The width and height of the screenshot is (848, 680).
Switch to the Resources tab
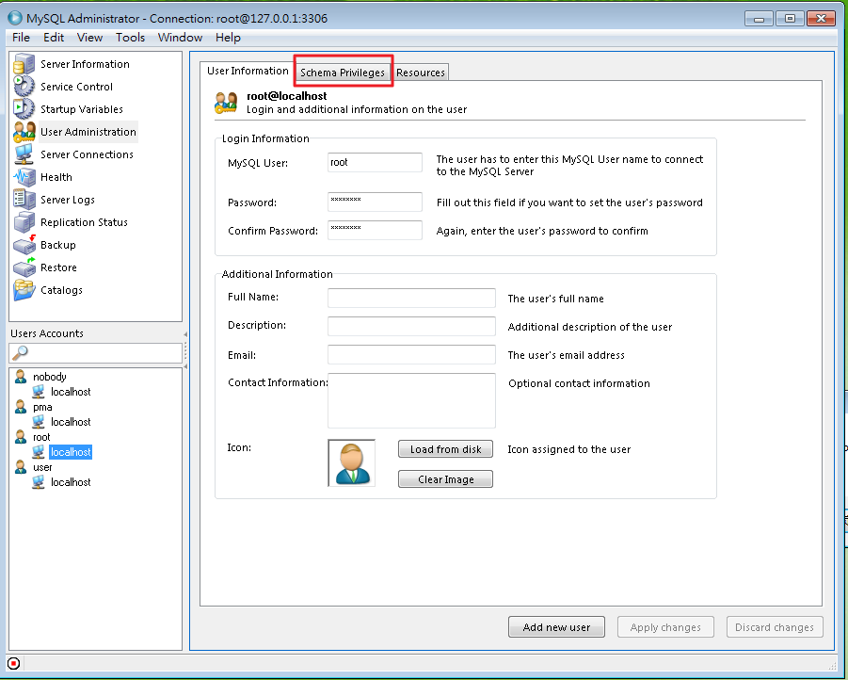tap(420, 73)
